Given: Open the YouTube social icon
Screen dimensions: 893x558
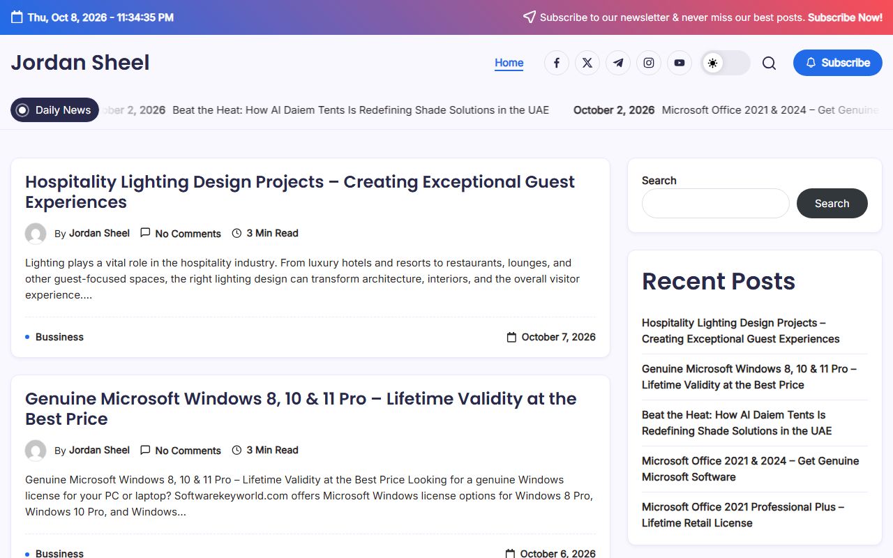Looking at the screenshot, I should pos(680,63).
